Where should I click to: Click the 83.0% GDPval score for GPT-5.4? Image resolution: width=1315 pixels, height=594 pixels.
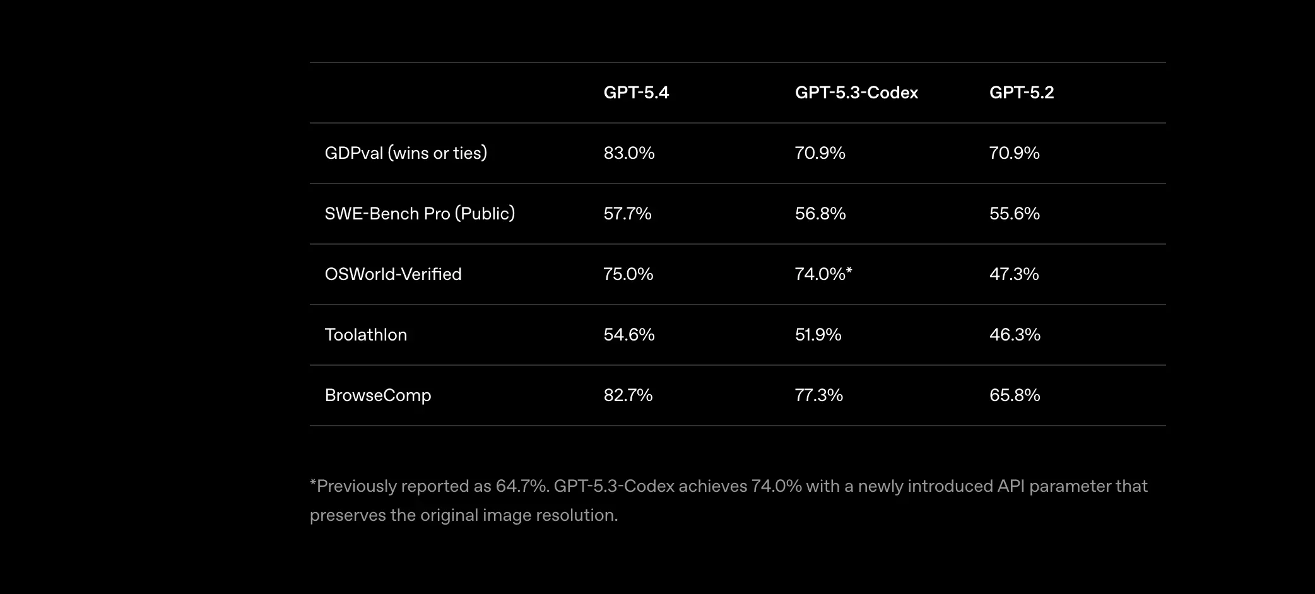tap(629, 153)
